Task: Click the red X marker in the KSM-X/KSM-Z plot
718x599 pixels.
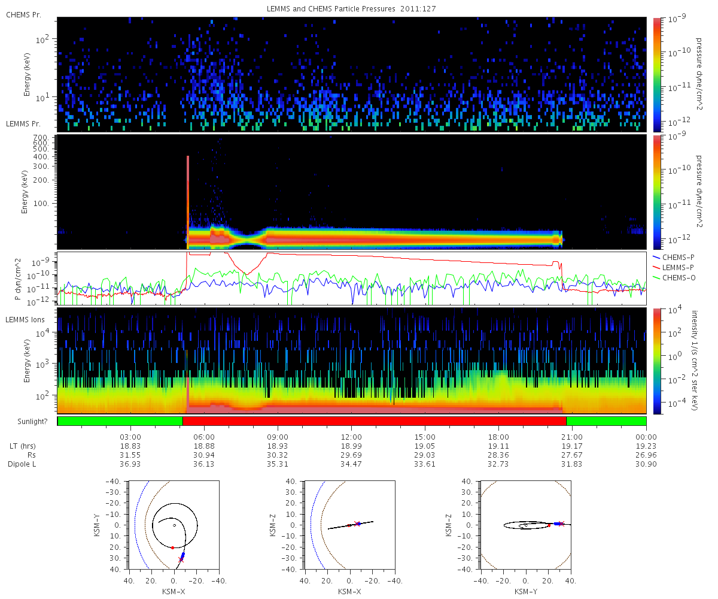Action: click(x=357, y=524)
